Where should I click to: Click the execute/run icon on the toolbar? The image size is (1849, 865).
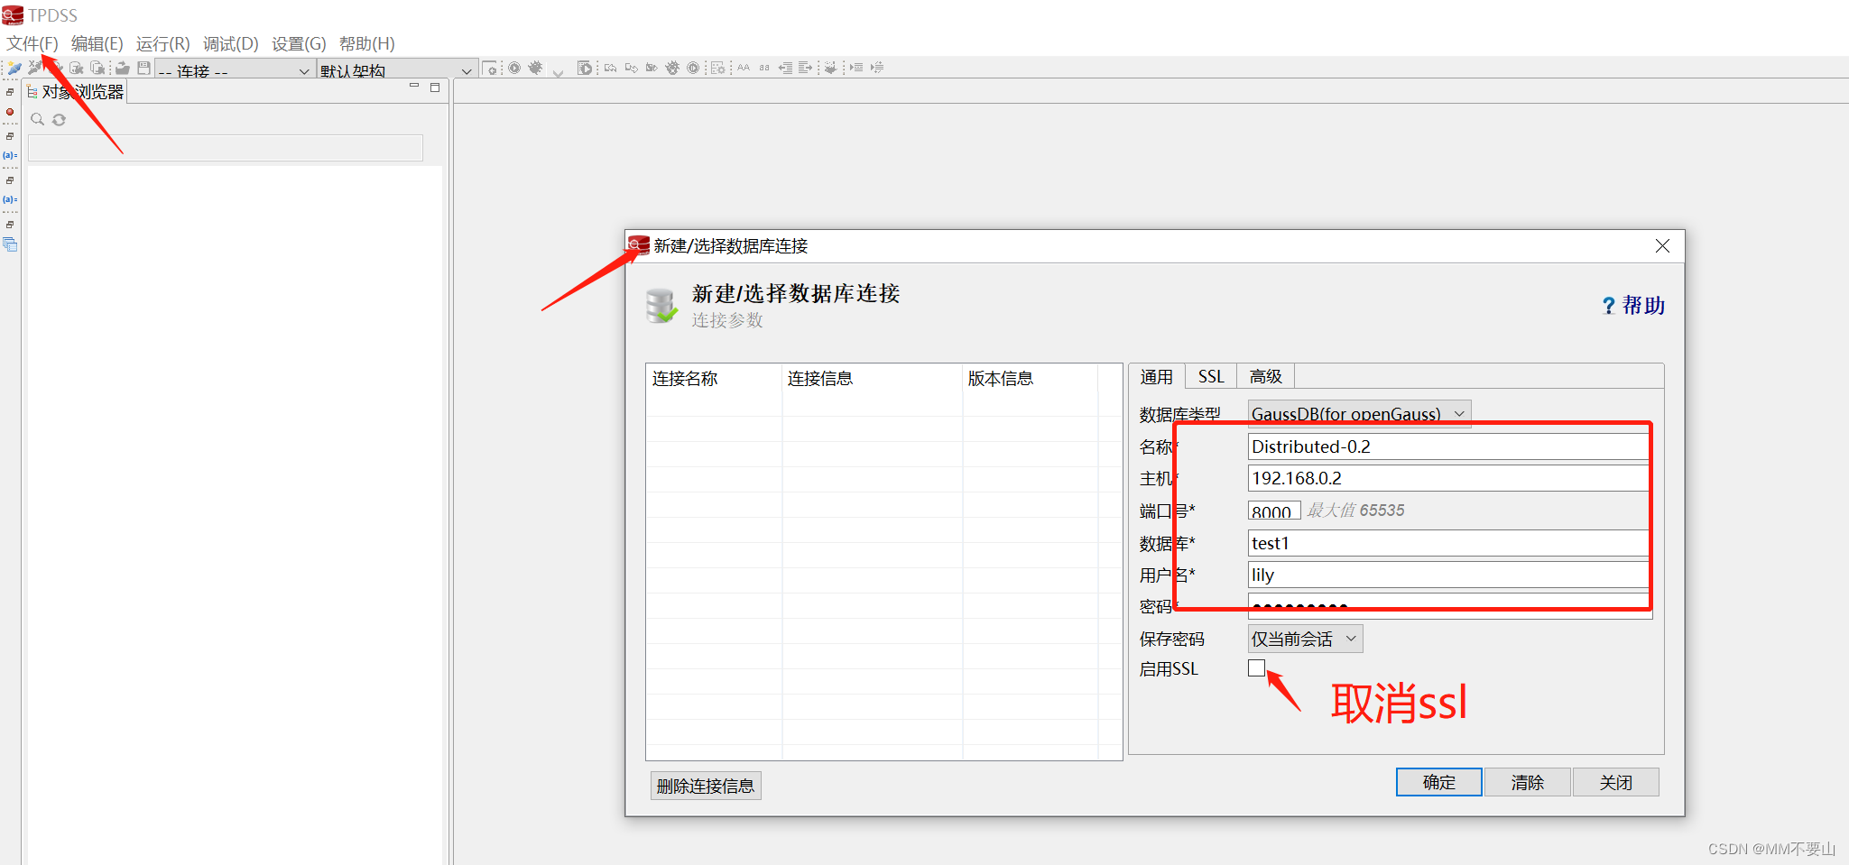[x=513, y=67]
